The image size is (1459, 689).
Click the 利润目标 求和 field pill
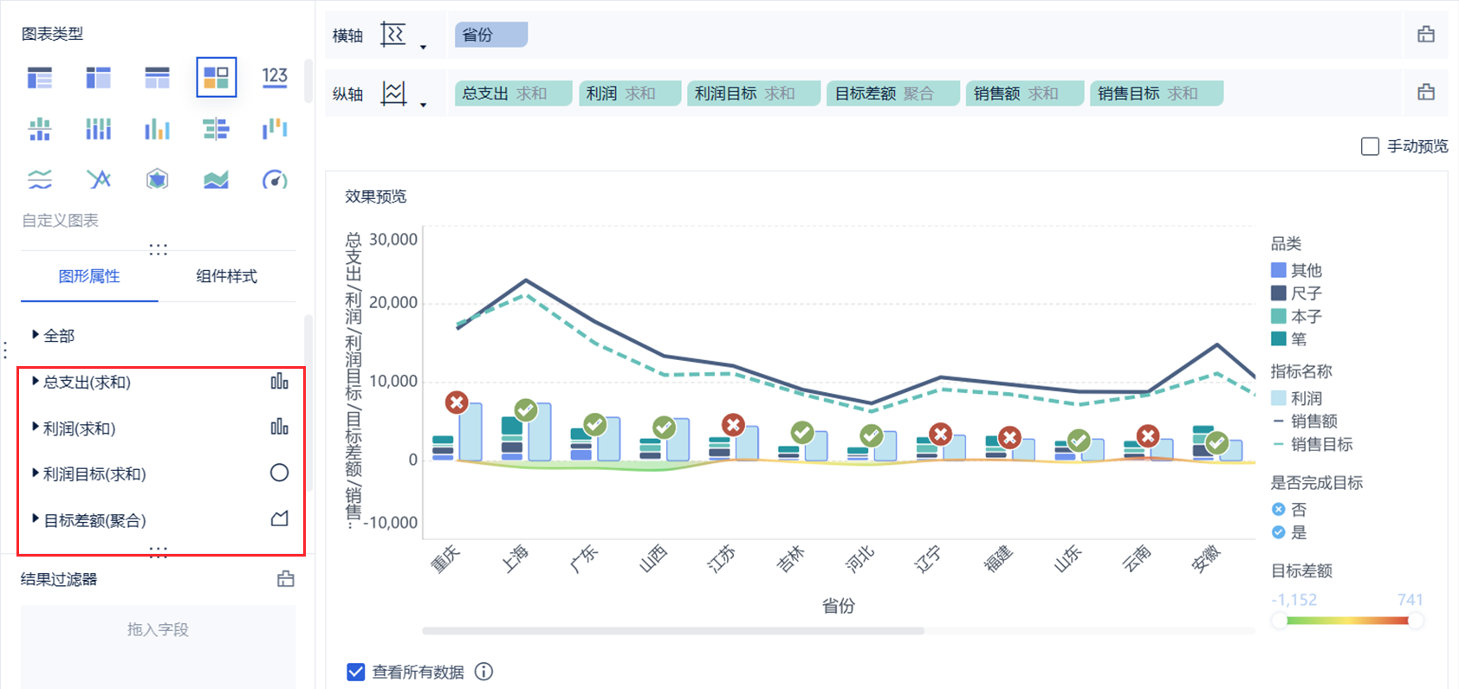[x=754, y=93]
